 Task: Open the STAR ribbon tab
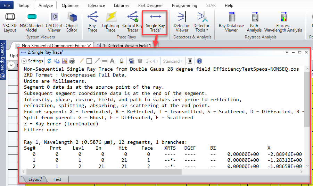tap(211, 6)
